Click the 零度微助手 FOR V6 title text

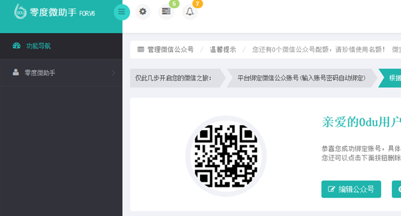click(62, 12)
